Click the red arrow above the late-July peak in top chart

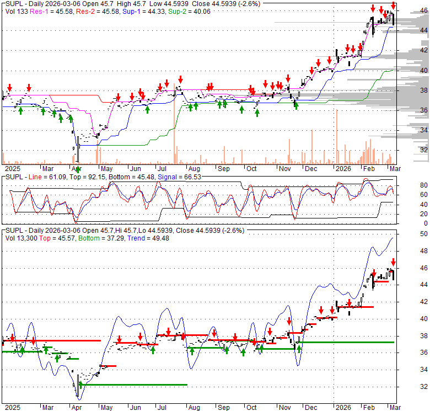180,79
